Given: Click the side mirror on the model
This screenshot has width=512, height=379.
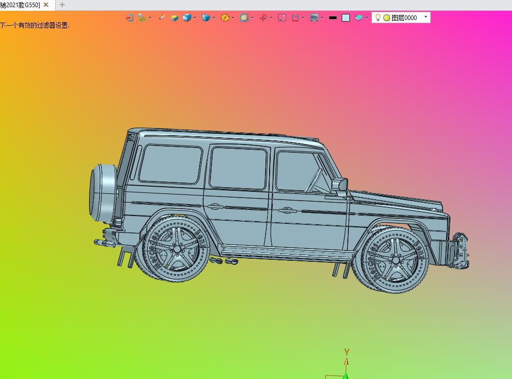Looking at the screenshot, I should (340, 185).
